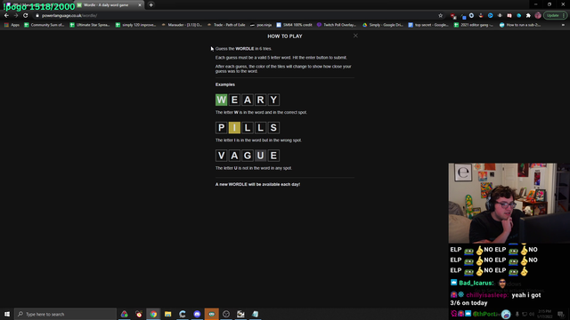The width and height of the screenshot is (570, 320).
Task: Open Google Chrome from the taskbar
Action: (153, 314)
